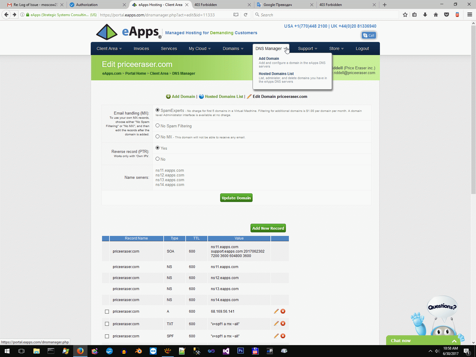Viewport: 476px width, 357px height.
Task: Select No Spam Filtering option
Action: coord(158,126)
